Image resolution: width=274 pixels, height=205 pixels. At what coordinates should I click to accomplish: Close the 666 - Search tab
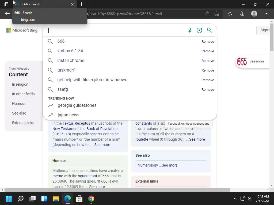pyautogui.click(x=72, y=4)
